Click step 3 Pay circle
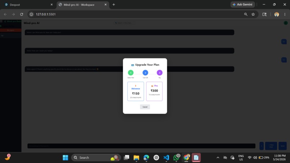This screenshot has height=163, width=290. tap(160, 73)
